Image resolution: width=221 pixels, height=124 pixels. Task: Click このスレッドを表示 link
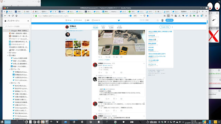coord(104,60)
